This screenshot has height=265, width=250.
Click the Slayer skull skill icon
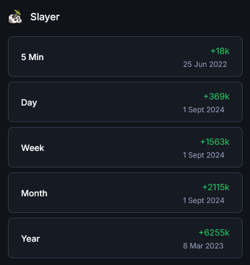(15, 17)
